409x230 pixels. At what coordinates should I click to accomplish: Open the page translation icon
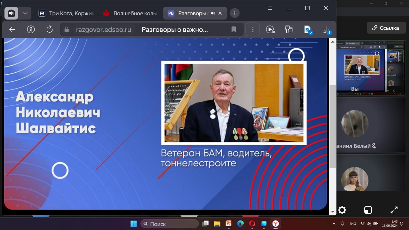point(308,30)
